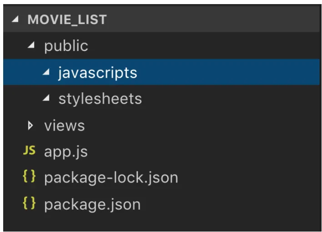The width and height of the screenshot is (322, 232).
Task: Select the views folder name
Action: point(64,125)
